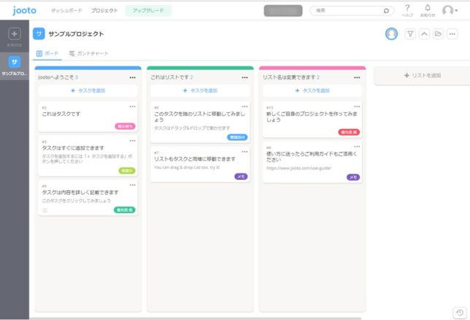
Task: Open the history clock icon at bottom right
Action: [x=460, y=313]
